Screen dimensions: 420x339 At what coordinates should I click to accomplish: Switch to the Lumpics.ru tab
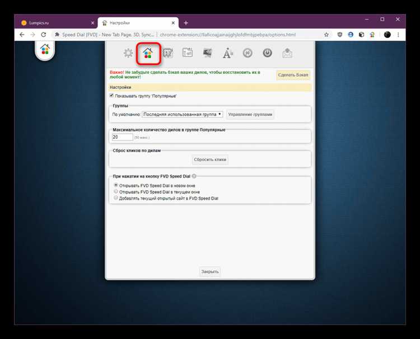56,23
